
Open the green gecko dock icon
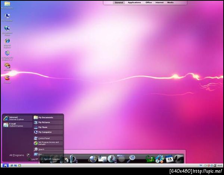pos(150,159)
